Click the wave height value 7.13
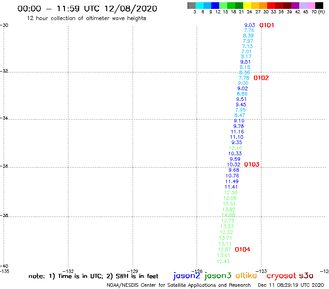 (247, 46)
